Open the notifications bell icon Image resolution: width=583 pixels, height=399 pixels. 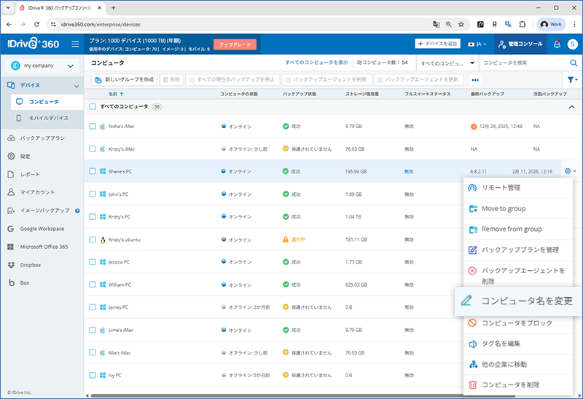[x=557, y=44]
